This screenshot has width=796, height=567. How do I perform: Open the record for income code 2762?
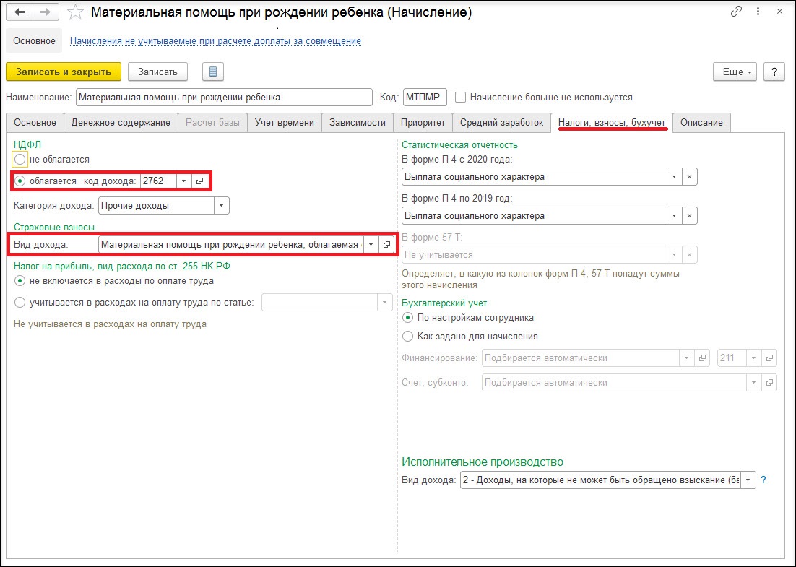(199, 181)
